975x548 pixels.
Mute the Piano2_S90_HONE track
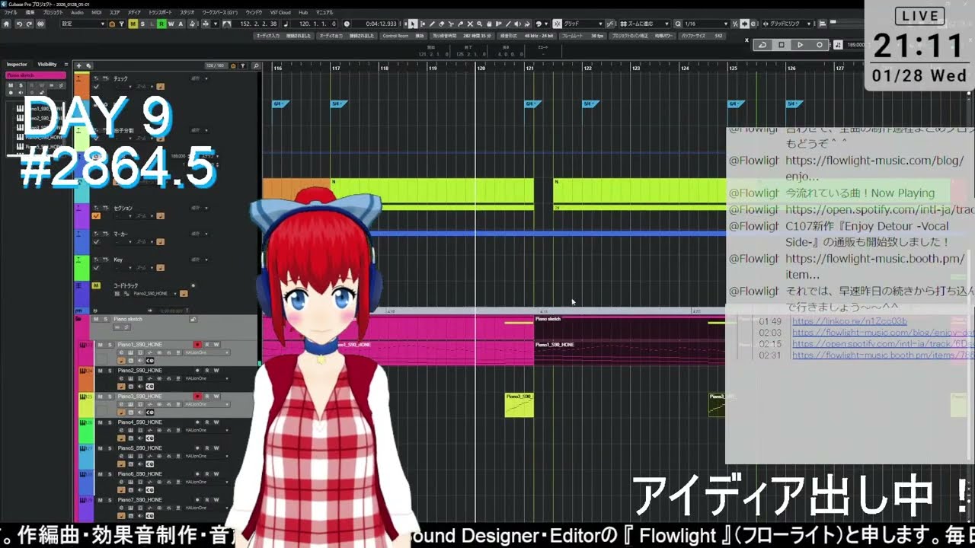coord(100,371)
